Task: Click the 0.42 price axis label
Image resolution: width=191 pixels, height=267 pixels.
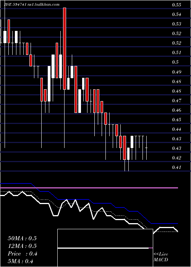Action: (x=176, y=158)
